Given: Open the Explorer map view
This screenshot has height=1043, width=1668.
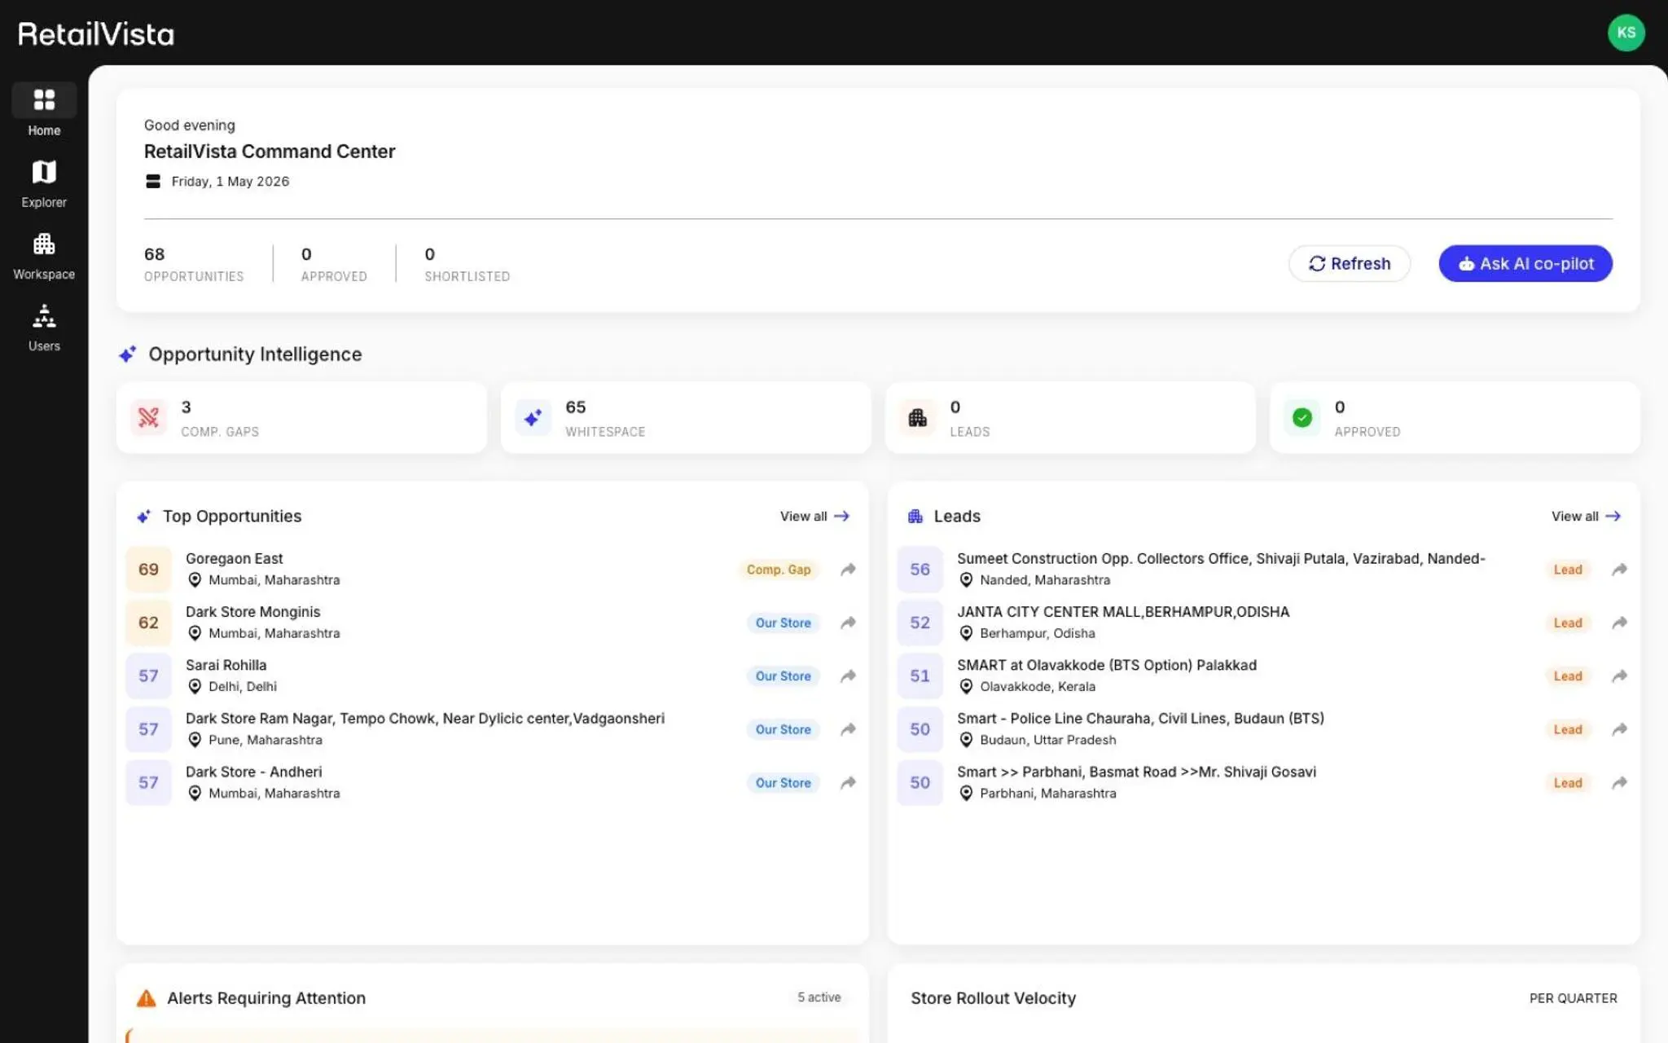Looking at the screenshot, I should pyautogui.click(x=44, y=183).
